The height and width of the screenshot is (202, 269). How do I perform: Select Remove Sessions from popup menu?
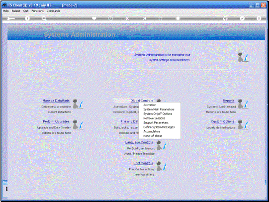[154, 118]
